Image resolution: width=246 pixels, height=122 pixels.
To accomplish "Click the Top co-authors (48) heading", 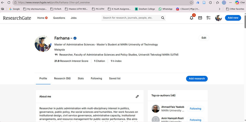I will pos(163,95).
